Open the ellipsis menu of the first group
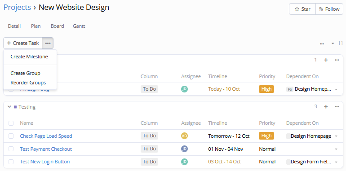 point(337,60)
